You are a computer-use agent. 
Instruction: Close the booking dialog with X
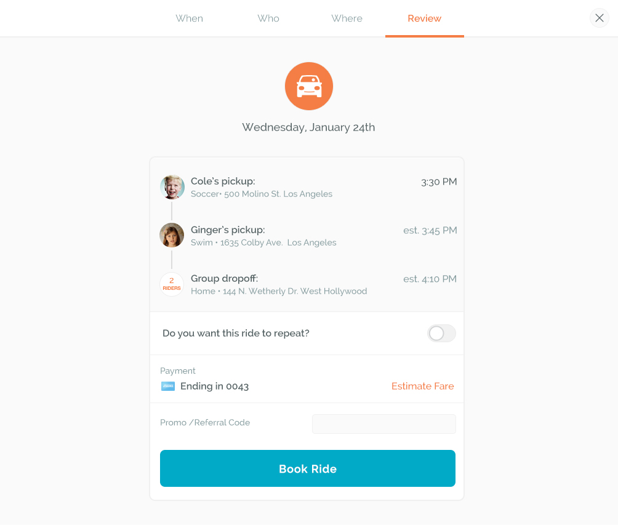click(599, 18)
